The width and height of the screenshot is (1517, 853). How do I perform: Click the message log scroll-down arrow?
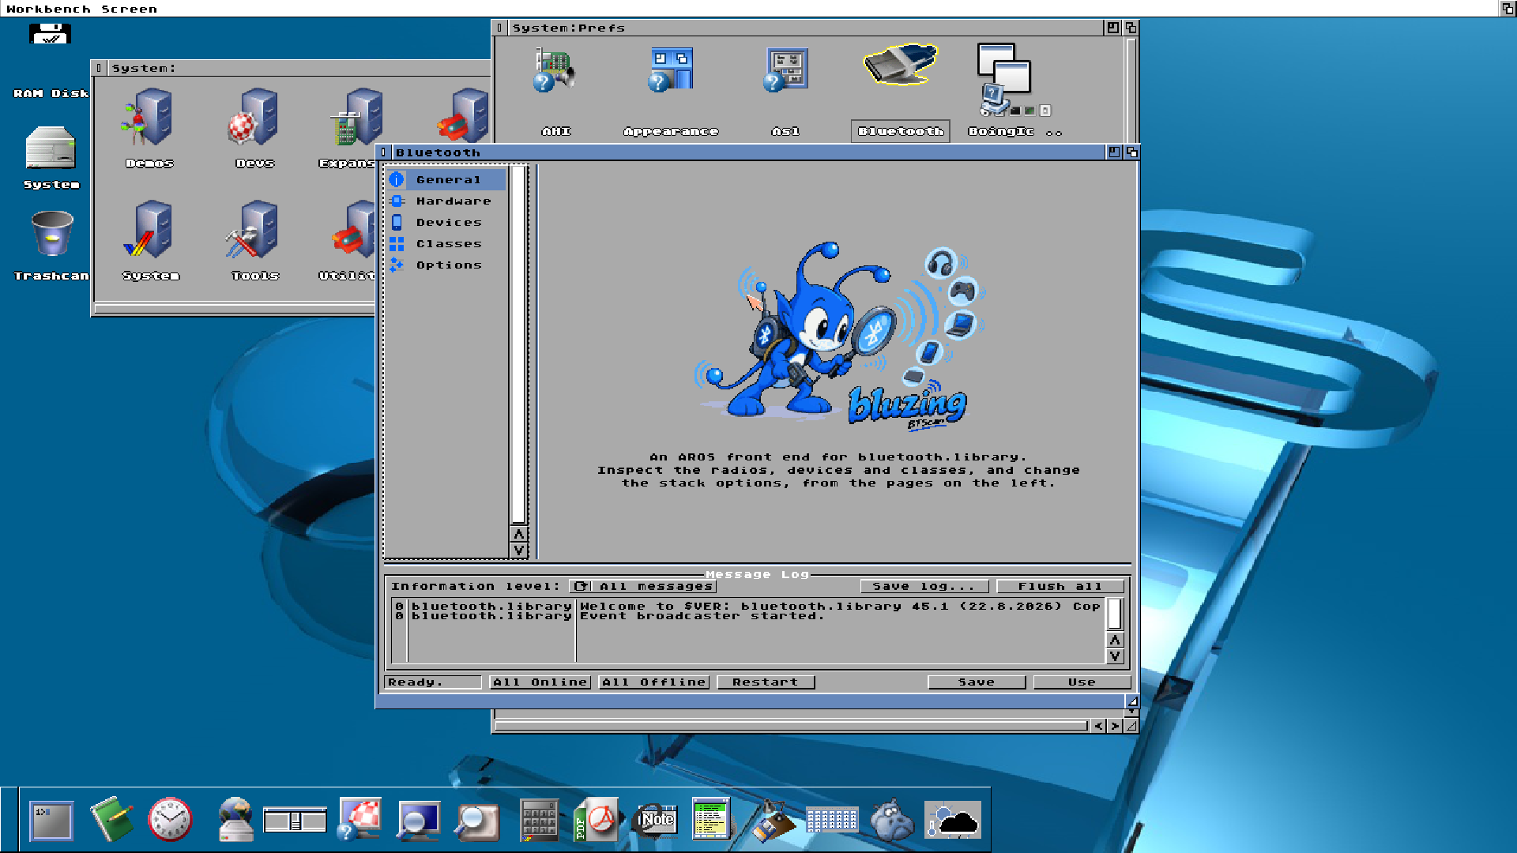[x=1115, y=656]
